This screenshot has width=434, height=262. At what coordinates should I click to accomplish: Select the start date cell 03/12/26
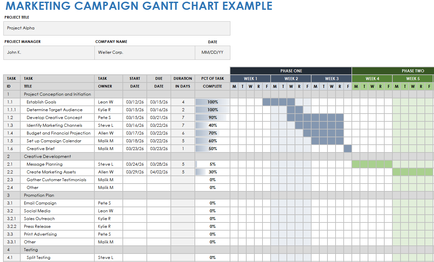[x=135, y=102]
